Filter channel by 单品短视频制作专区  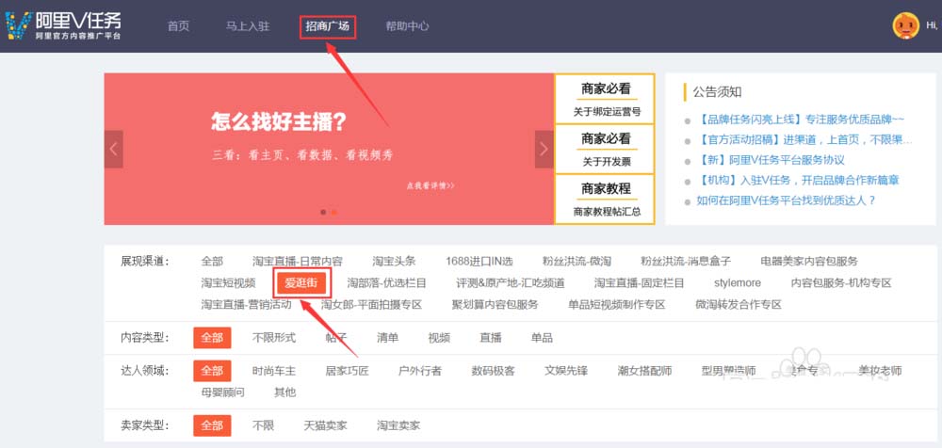[617, 305]
